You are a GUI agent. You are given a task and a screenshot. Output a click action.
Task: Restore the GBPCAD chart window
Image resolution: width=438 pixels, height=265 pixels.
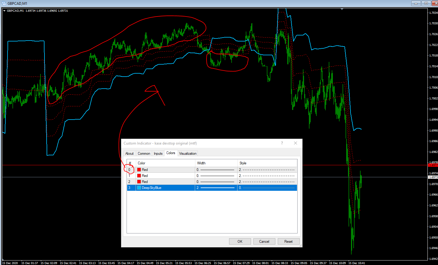coord(426,3)
